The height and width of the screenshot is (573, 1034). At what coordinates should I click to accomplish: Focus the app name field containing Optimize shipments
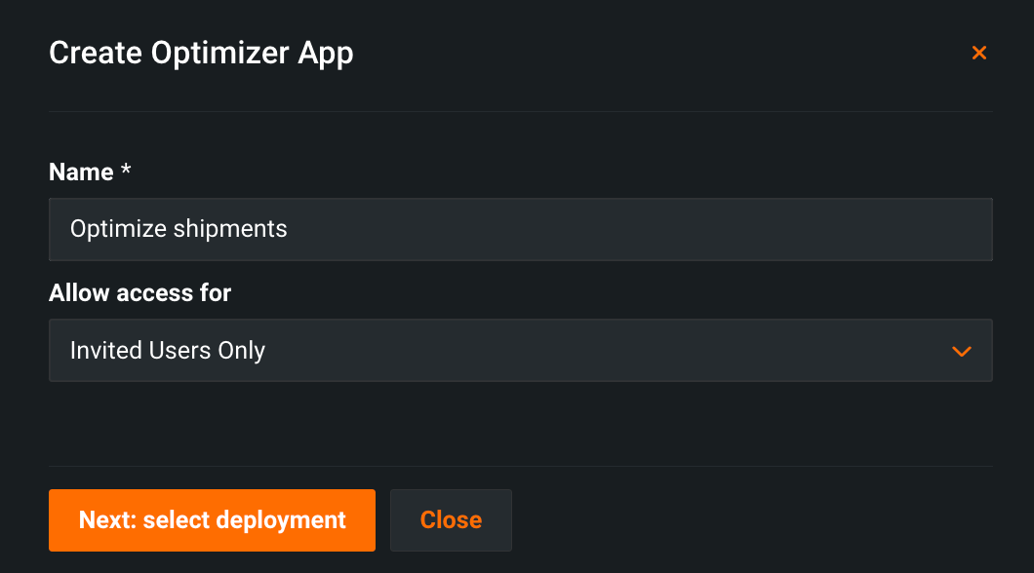click(520, 229)
